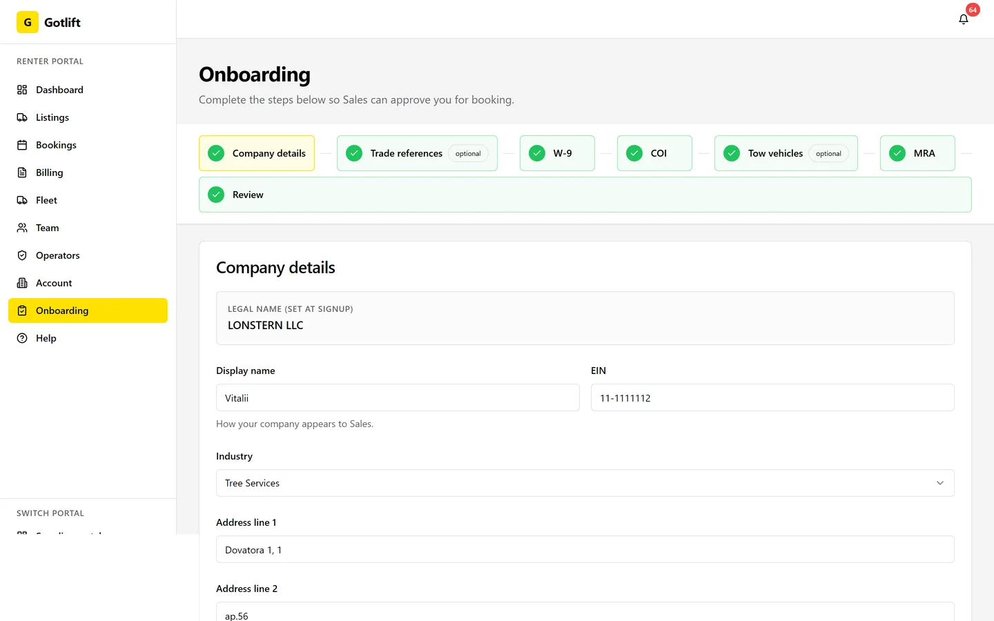994x621 pixels.
Task: Go to Company details step
Action: [257, 153]
